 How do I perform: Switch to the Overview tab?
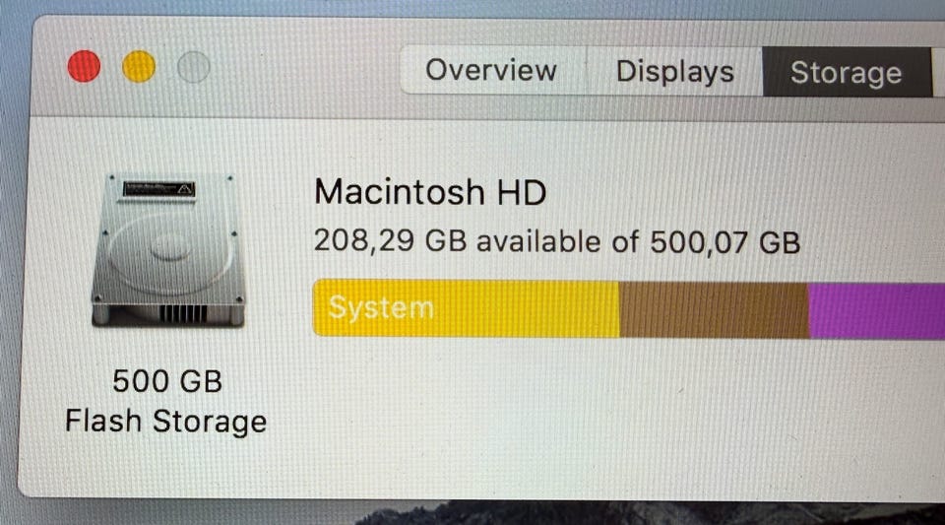(x=492, y=70)
